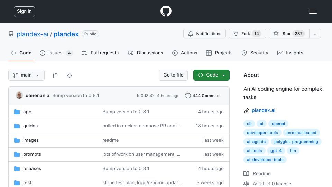Switch to the Code tab
The image size is (332, 187).
point(21,53)
